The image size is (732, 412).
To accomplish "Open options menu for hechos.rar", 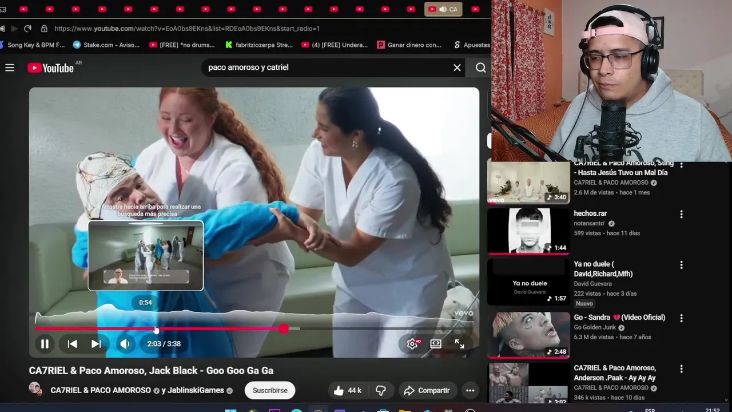I will [x=681, y=215].
